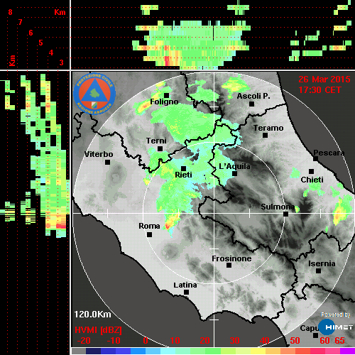Click the Roma map label
This screenshot has height=355, width=355.
[149, 226]
